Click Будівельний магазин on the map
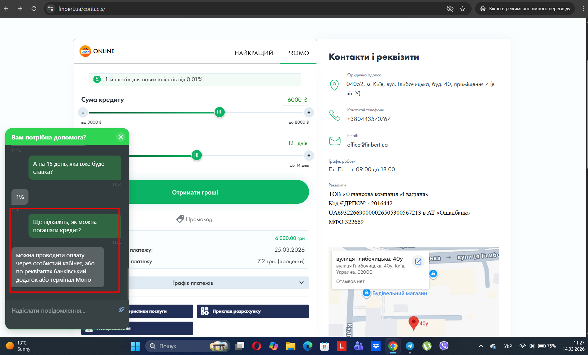588x355 pixels. (399, 293)
